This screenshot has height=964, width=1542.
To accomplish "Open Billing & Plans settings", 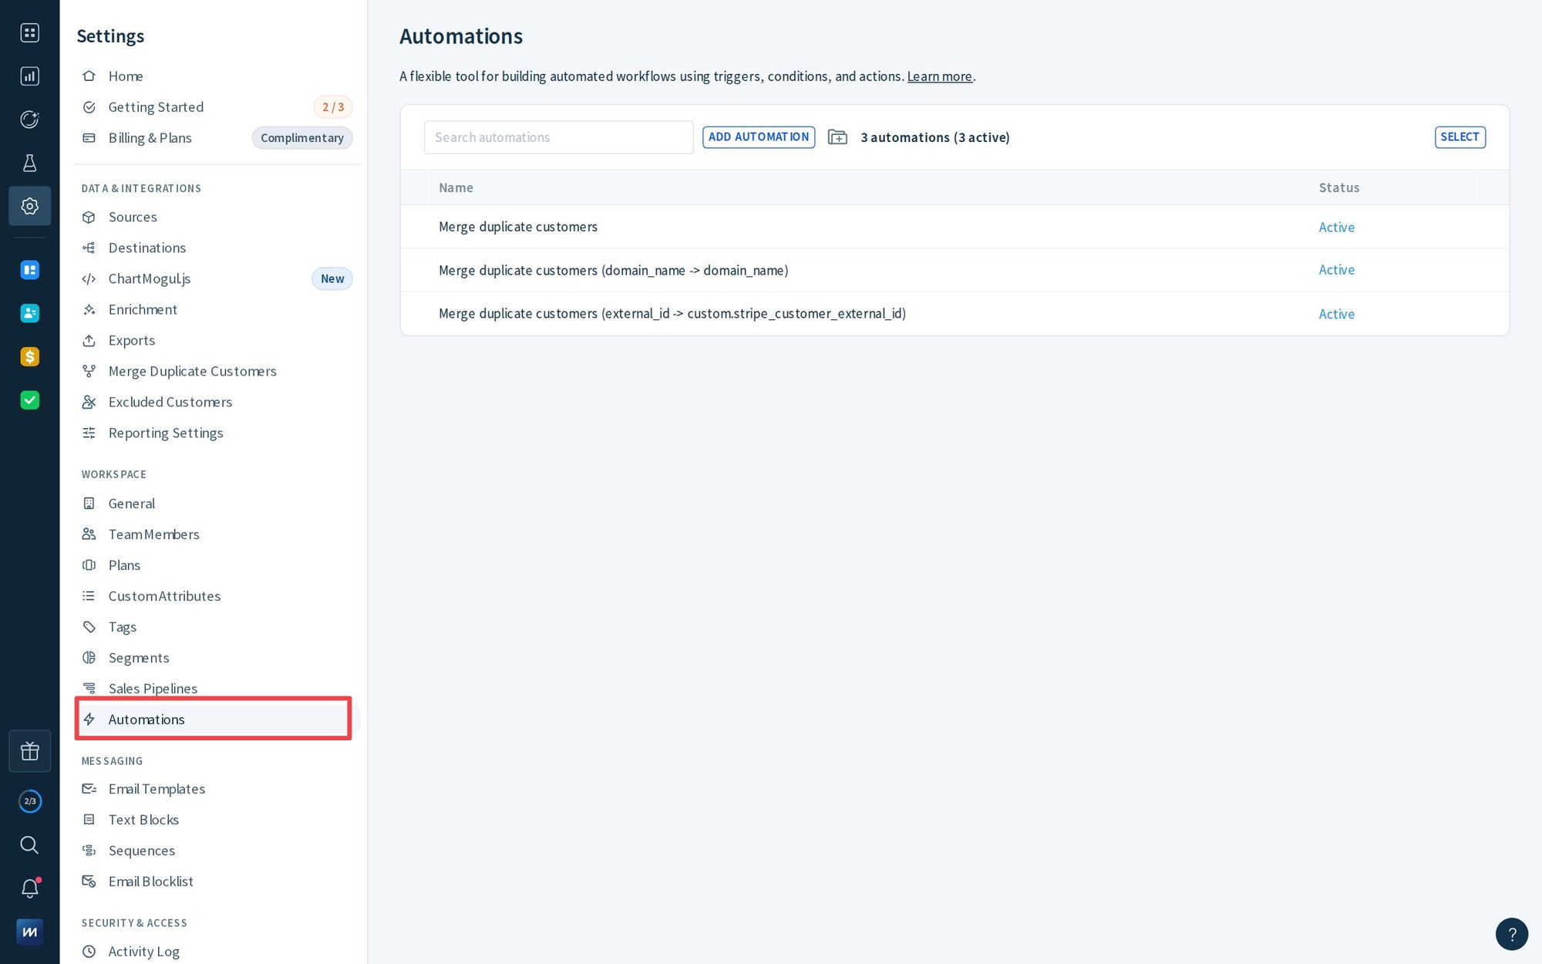I will (x=217, y=137).
